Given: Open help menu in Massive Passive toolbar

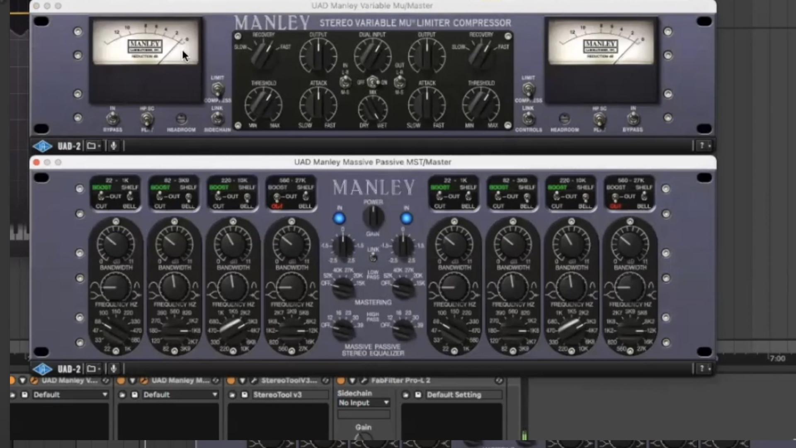Looking at the screenshot, I should pyautogui.click(x=704, y=369).
